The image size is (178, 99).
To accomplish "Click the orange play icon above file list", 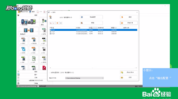I will pos(57,23).
